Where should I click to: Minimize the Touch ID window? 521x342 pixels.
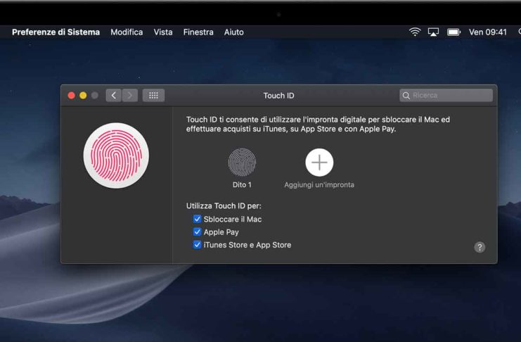point(83,96)
